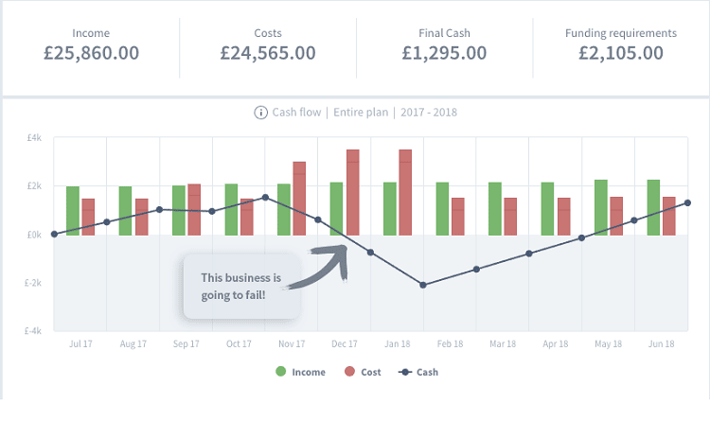Toggle Income series via green legend dot

(x=281, y=372)
